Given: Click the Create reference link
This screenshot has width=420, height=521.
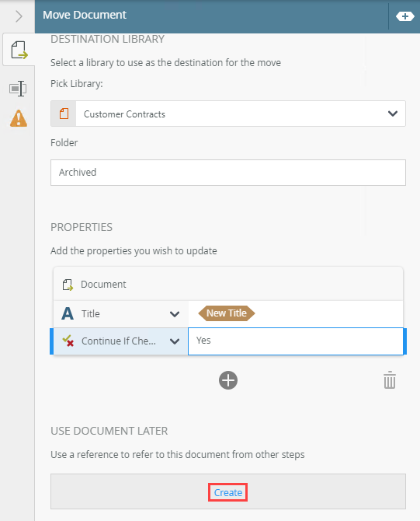Looking at the screenshot, I should click(x=228, y=492).
